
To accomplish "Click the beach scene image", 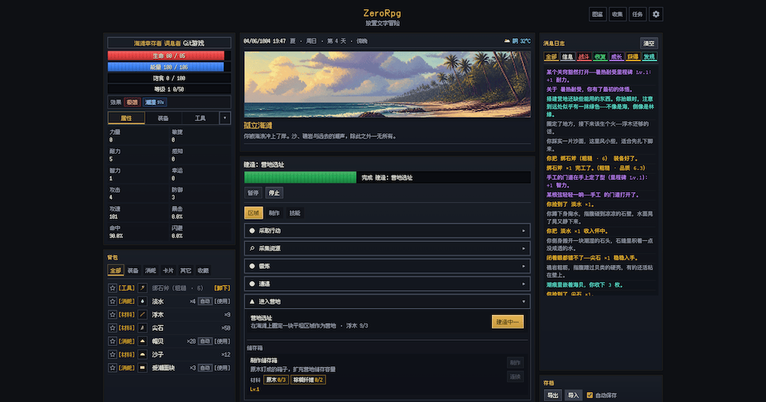I will (x=388, y=84).
